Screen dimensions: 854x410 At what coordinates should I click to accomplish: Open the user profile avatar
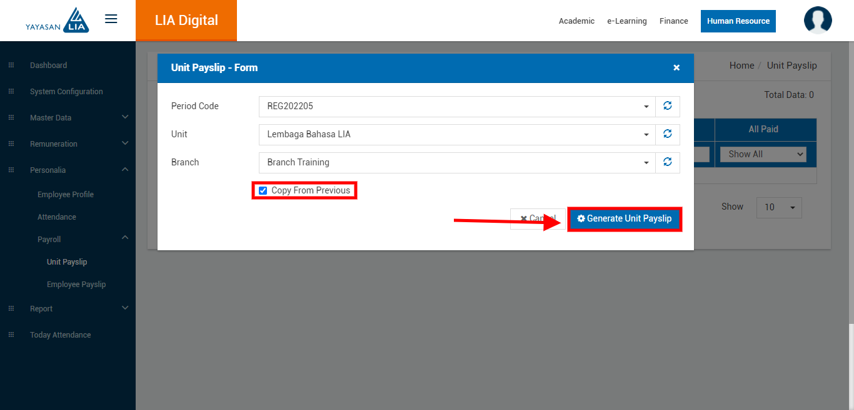tap(817, 21)
